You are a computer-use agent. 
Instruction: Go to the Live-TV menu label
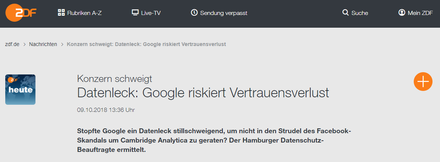pyautogui.click(x=151, y=13)
